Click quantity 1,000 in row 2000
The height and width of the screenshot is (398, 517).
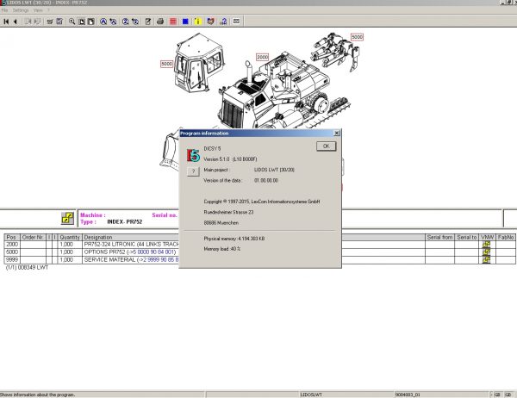(x=66, y=245)
